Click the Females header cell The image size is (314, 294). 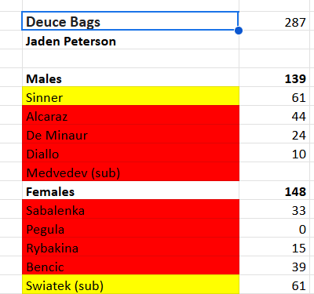[x=130, y=191]
